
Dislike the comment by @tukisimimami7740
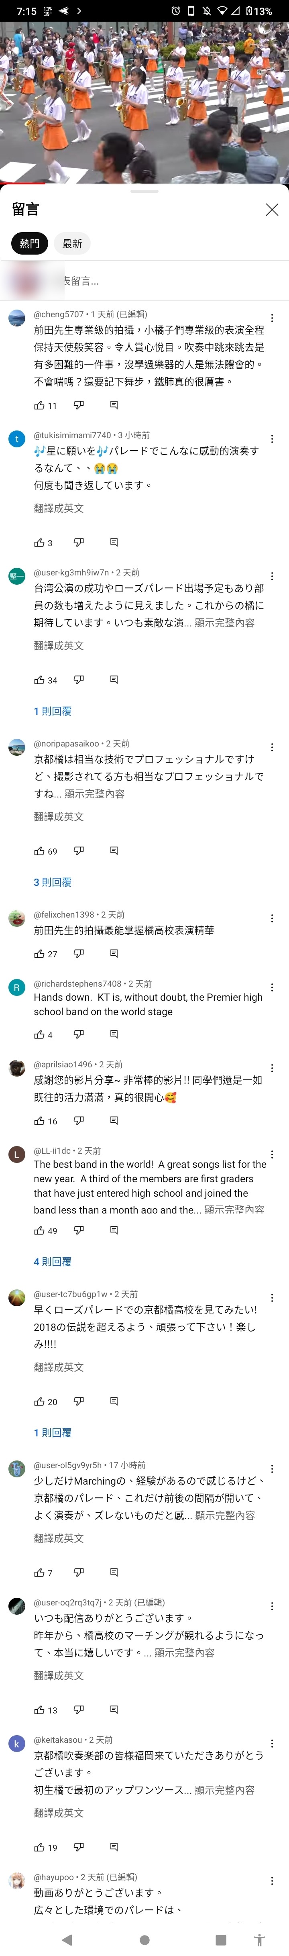point(79,542)
